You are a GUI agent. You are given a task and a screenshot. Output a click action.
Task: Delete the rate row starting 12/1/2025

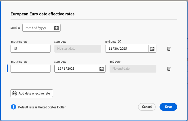169,69
